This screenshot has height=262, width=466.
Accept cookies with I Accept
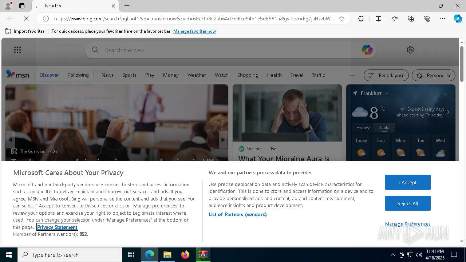(x=408, y=182)
